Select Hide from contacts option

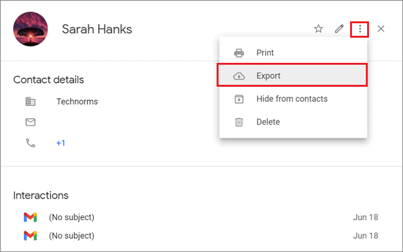pos(293,99)
